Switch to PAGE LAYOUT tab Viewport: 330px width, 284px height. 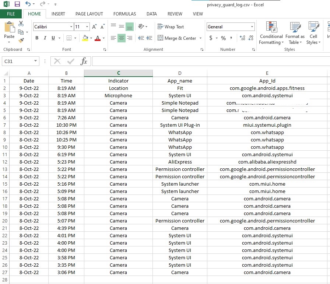tap(89, 14)
